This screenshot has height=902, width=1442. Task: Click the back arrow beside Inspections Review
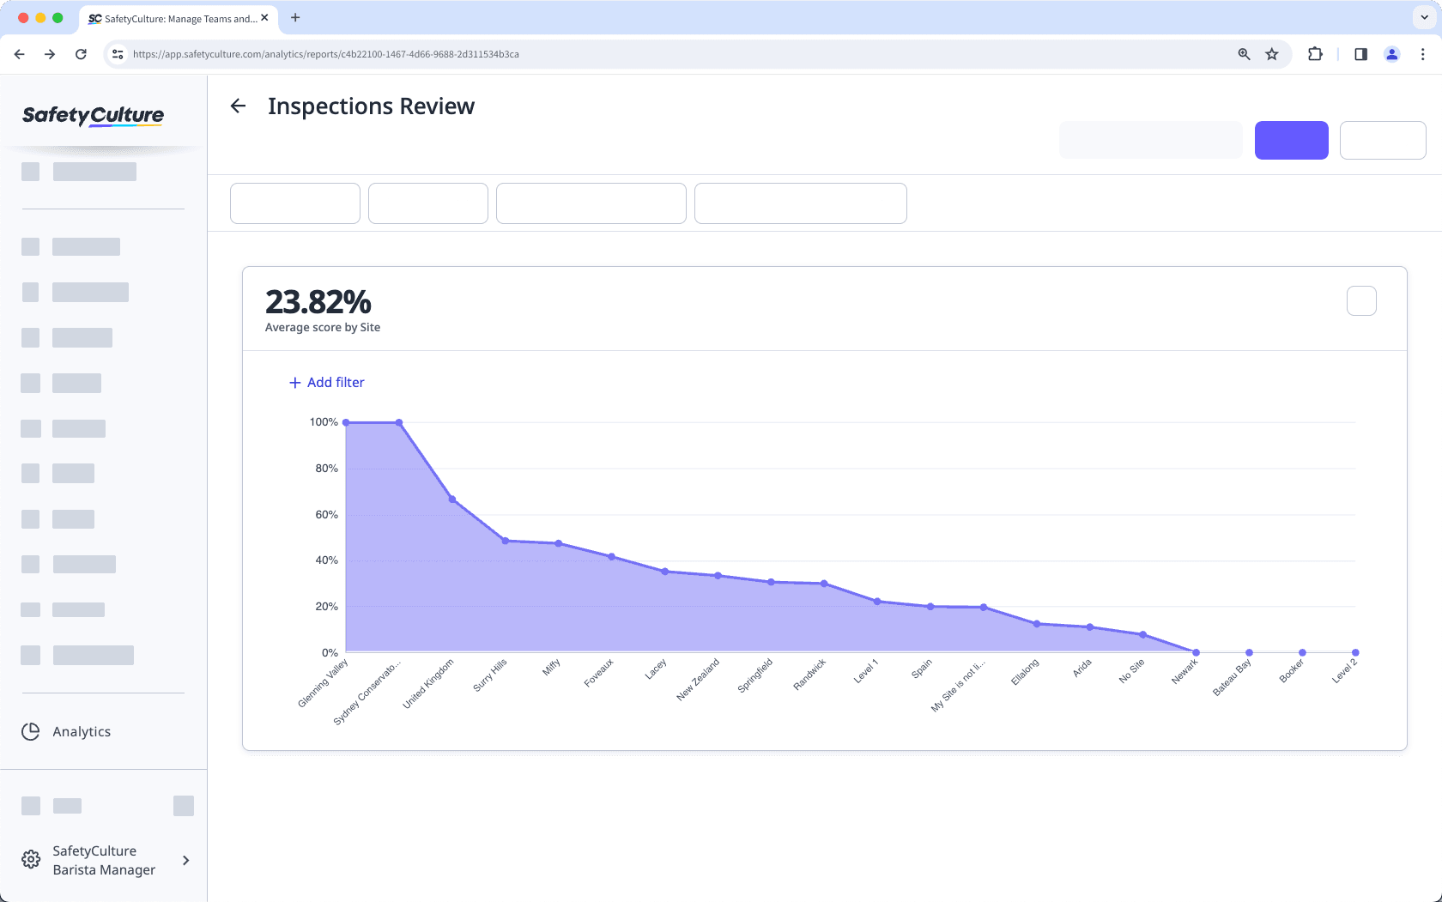pos(238,106)
